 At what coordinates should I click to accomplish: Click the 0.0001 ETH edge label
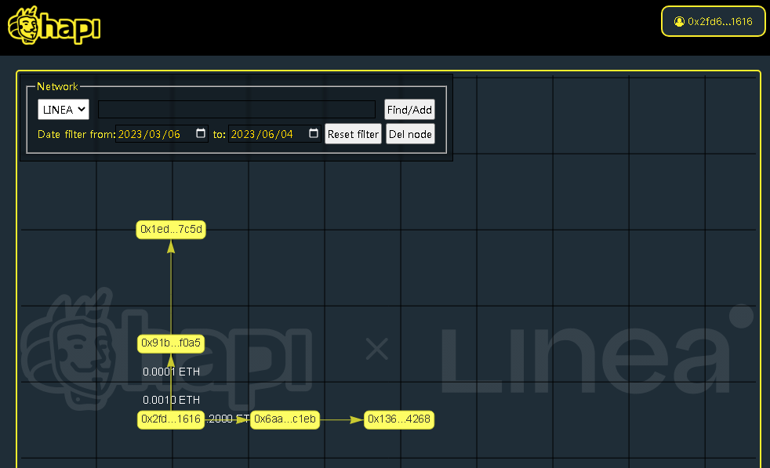click(172, 372)
